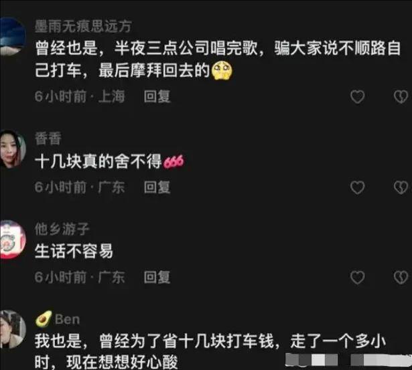This screenshot has height=370, width=412.
Task: Reply to 香香's comment via 回复
Action: [x=157, y=187]
